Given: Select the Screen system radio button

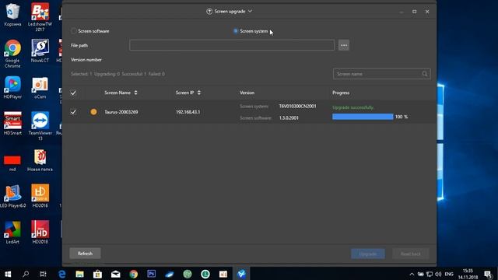Looking at the screenshot, I should (x=236, y=31).
